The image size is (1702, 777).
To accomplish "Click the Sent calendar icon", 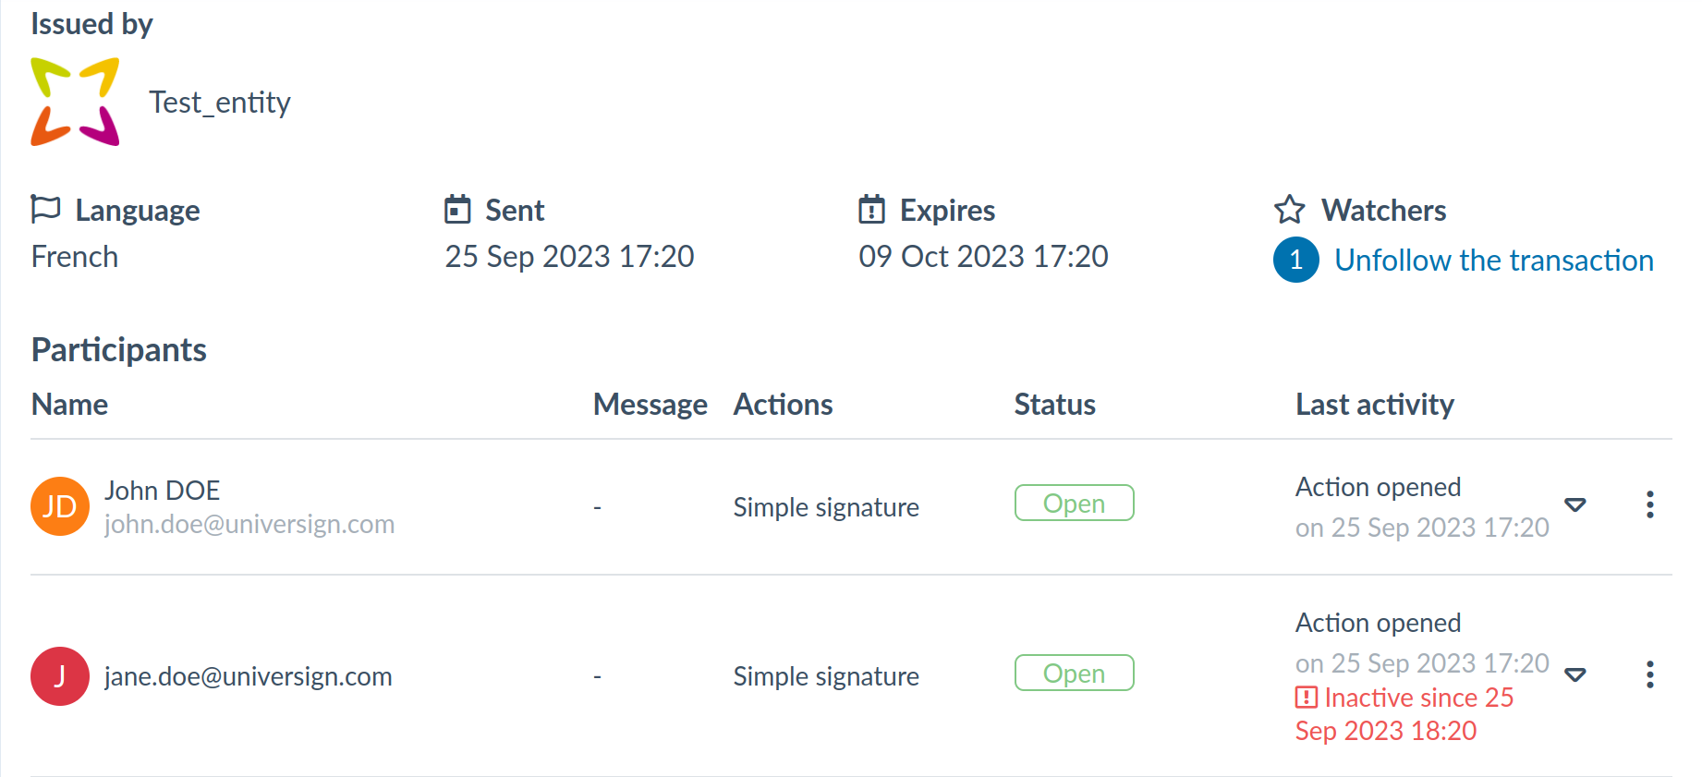I will coord(457,210).
